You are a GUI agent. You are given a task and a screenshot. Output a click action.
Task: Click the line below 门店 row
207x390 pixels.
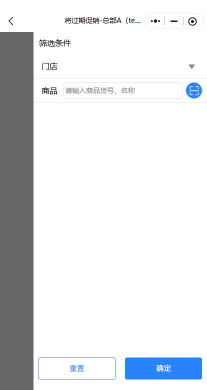point(120,78)
